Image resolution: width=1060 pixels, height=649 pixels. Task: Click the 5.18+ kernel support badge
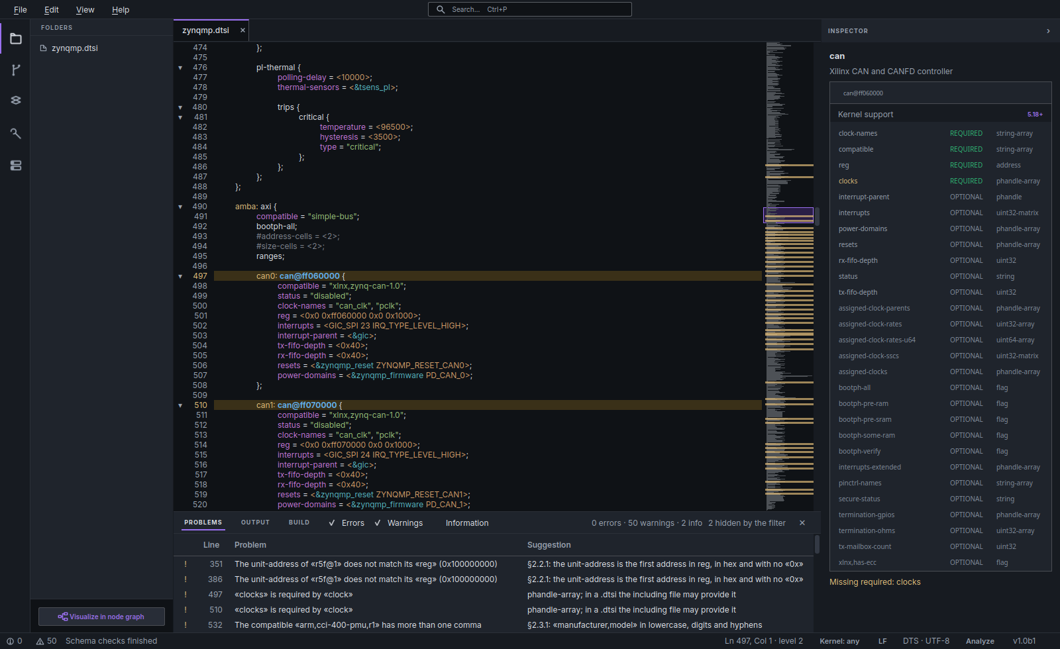click(1035, 115)
